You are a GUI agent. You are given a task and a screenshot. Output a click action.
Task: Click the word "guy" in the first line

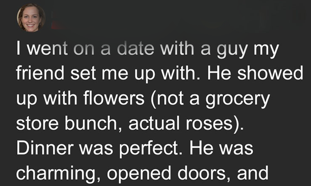tap(232, 50)
